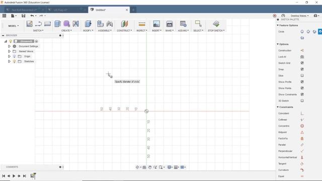Choose the center diameter circle option

pyautogui.click(x=302, y=32)
